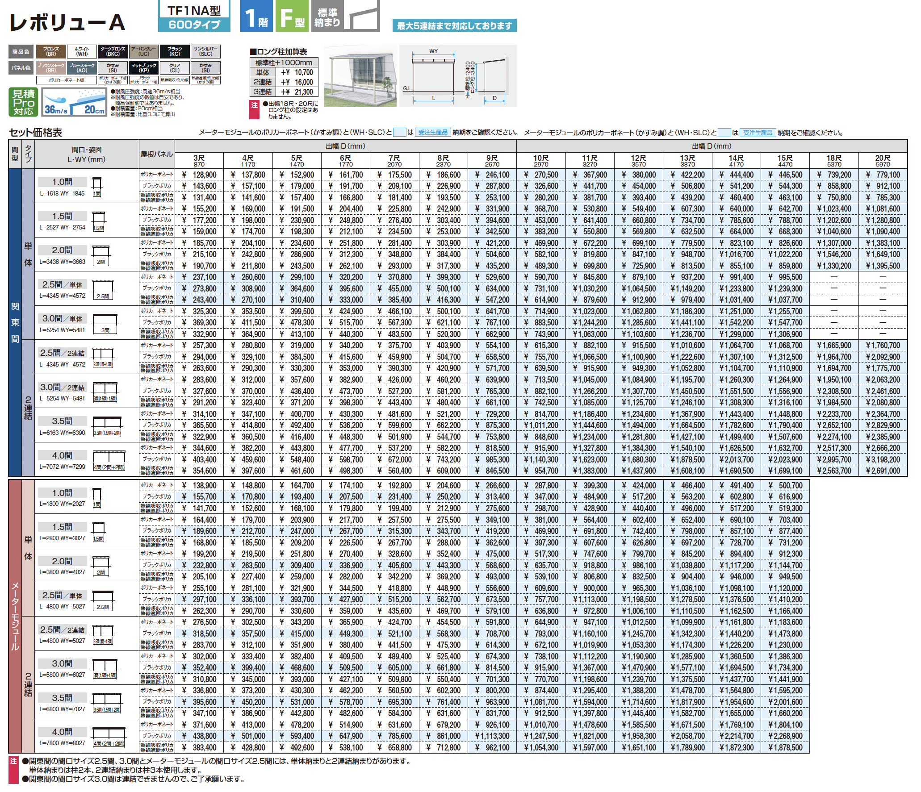Select the green F型 badge
The image size is (921, 792).
coord(292,16)
